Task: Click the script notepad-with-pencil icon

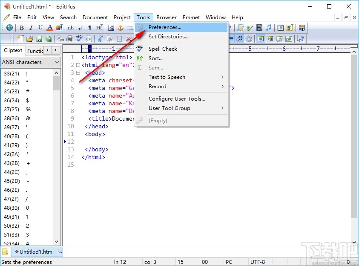Action: point(241,28)
